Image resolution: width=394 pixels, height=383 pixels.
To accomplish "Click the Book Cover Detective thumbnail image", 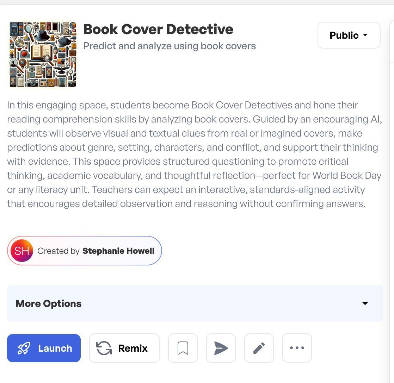I will (x=43, y=54).
